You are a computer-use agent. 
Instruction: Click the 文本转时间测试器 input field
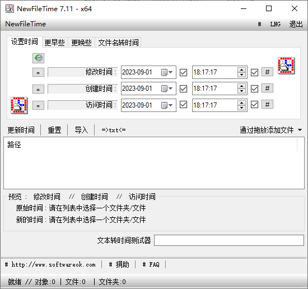(x=229, y=240)
